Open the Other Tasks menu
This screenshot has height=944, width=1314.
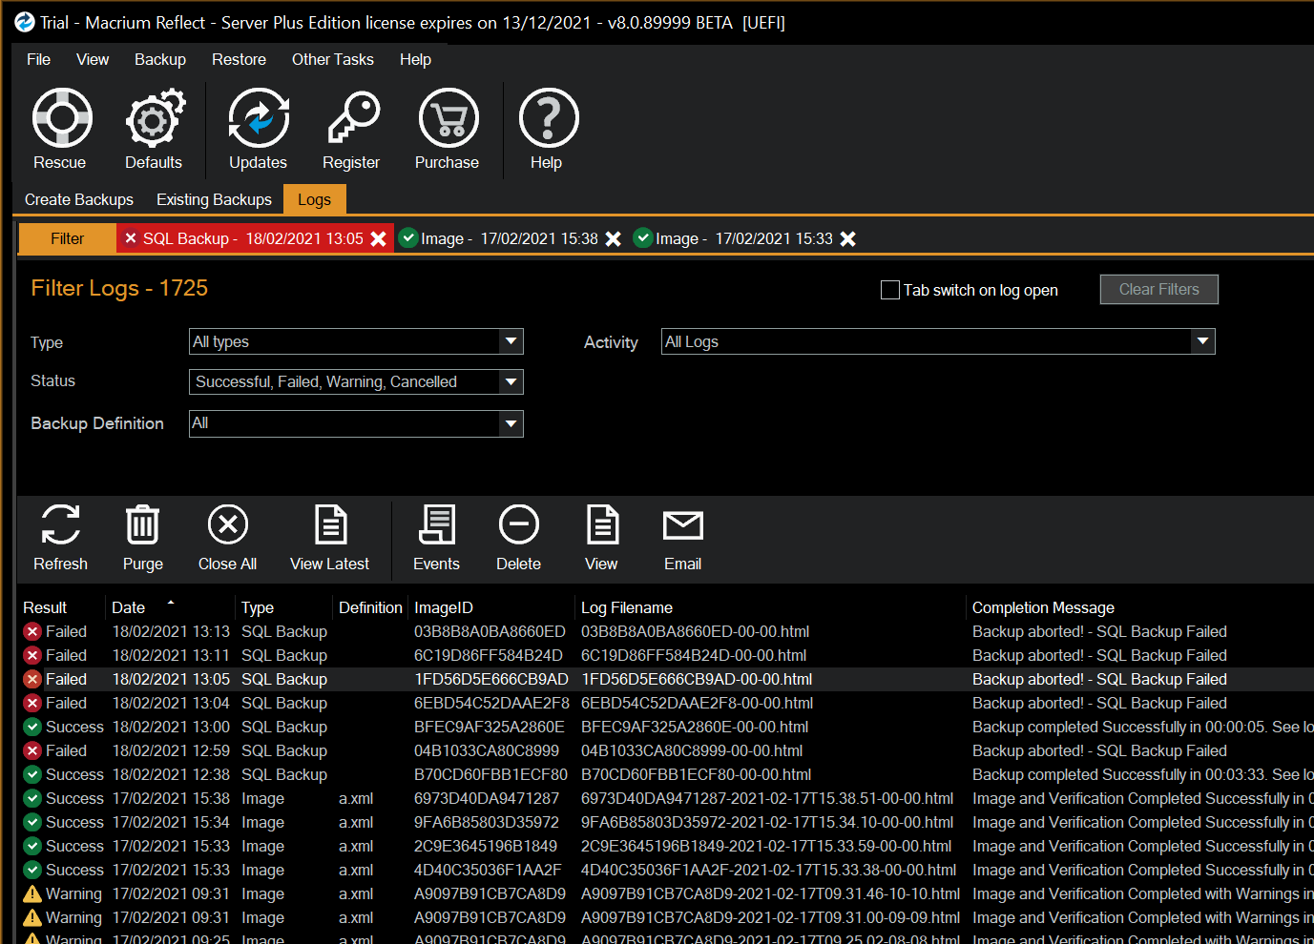[332, 59]
